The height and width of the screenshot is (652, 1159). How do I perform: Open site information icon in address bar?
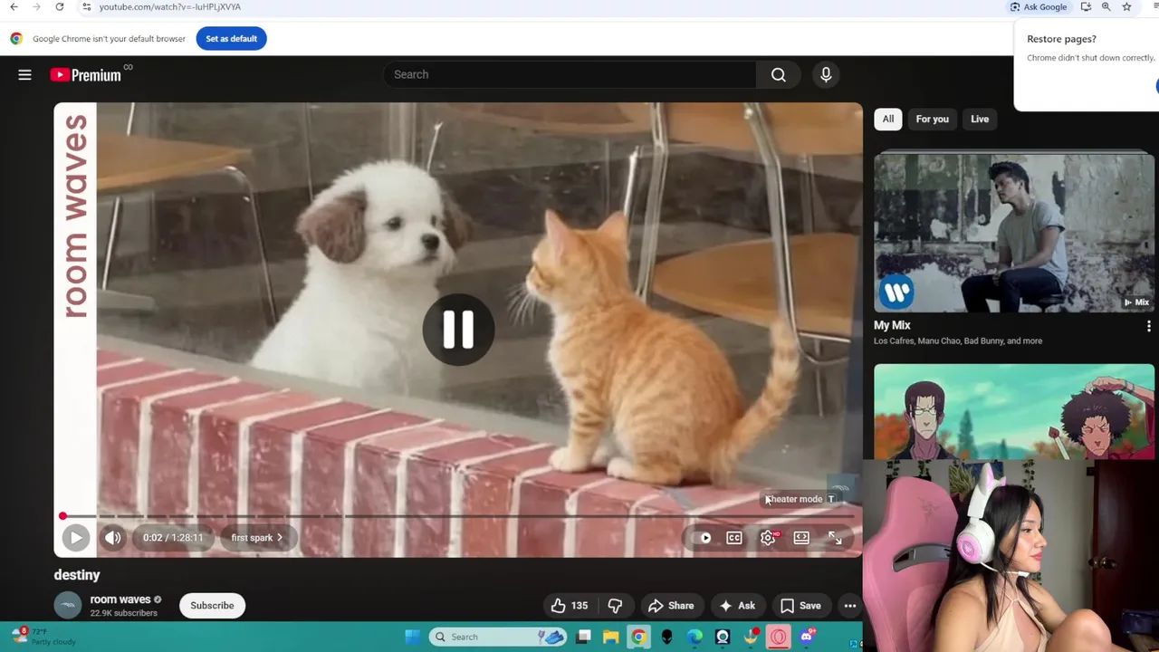coord(86,6)
